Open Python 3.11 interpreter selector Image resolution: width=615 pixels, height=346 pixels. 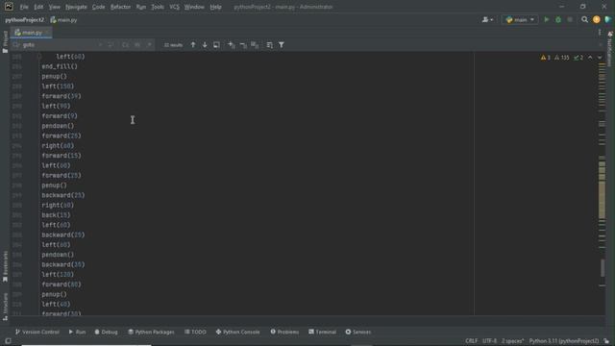564,341
